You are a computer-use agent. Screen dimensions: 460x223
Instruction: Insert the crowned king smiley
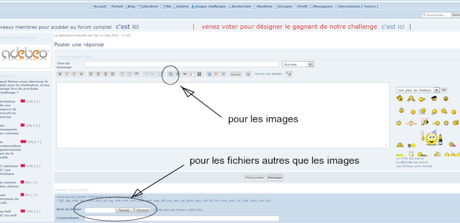tap(399, 98)
